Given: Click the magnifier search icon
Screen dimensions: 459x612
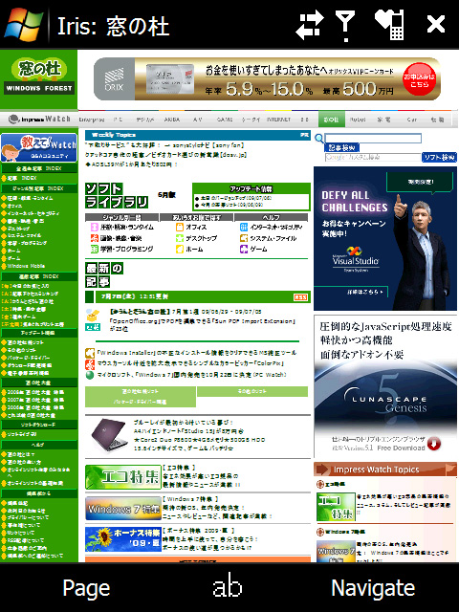Looking at the screenshot, I should pos(318,138).
